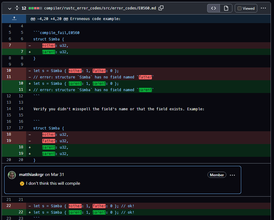Viewport: 274px width, 220px height.
Task: Click the 'Verify you didn't misspell' sentence
Action: pos(119,109)
